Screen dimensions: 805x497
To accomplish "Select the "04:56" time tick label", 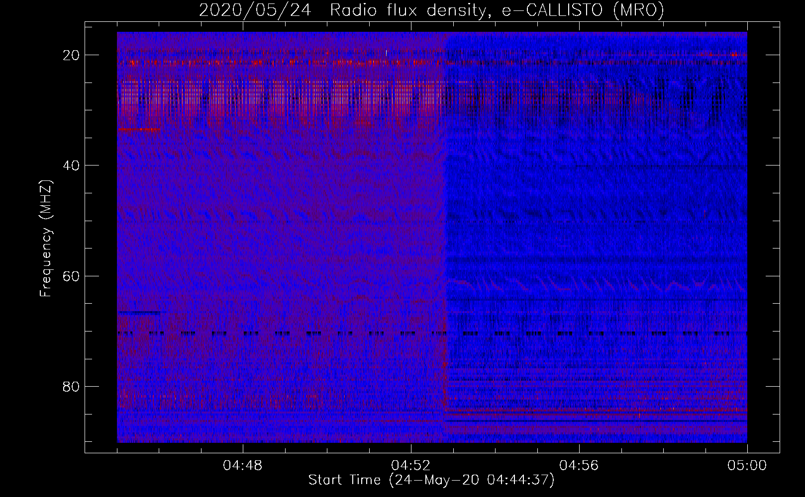I will 579,466.
